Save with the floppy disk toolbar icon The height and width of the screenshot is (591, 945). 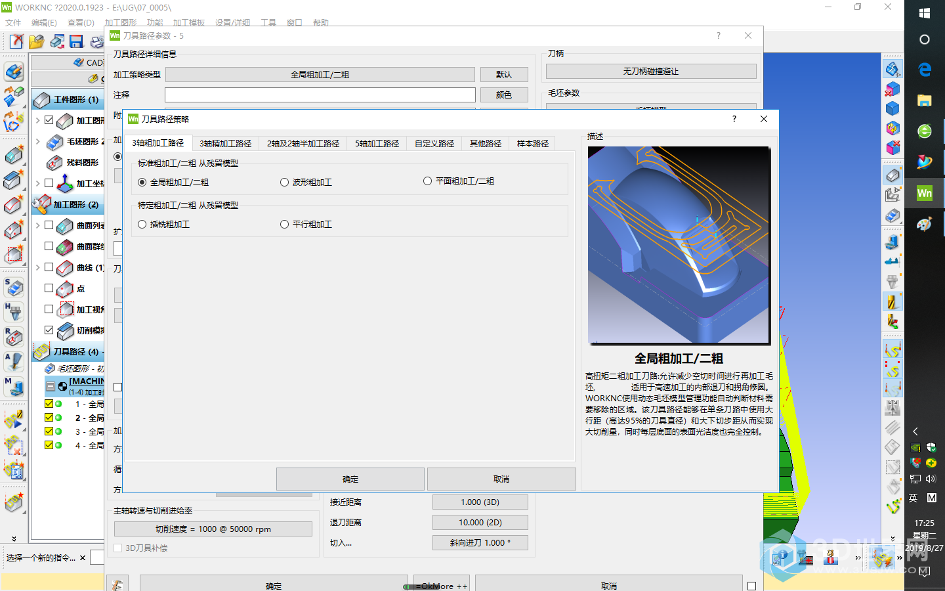coord(76,42)
